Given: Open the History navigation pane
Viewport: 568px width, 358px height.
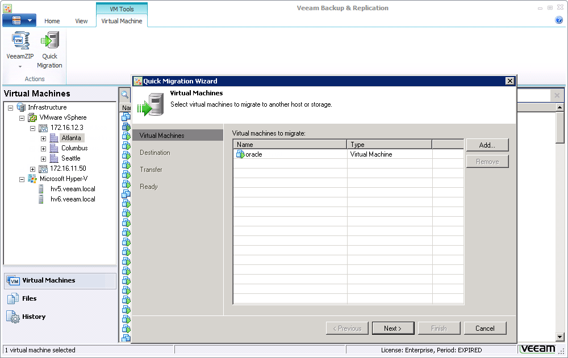Looking at the screenshot, I should (x=60, y=317).
